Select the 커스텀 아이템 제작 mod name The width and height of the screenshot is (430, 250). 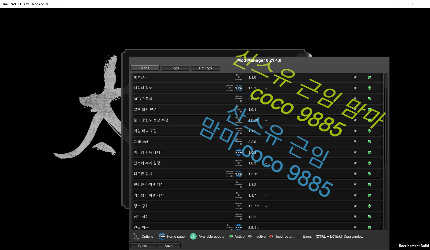click(x=149, y=195)
